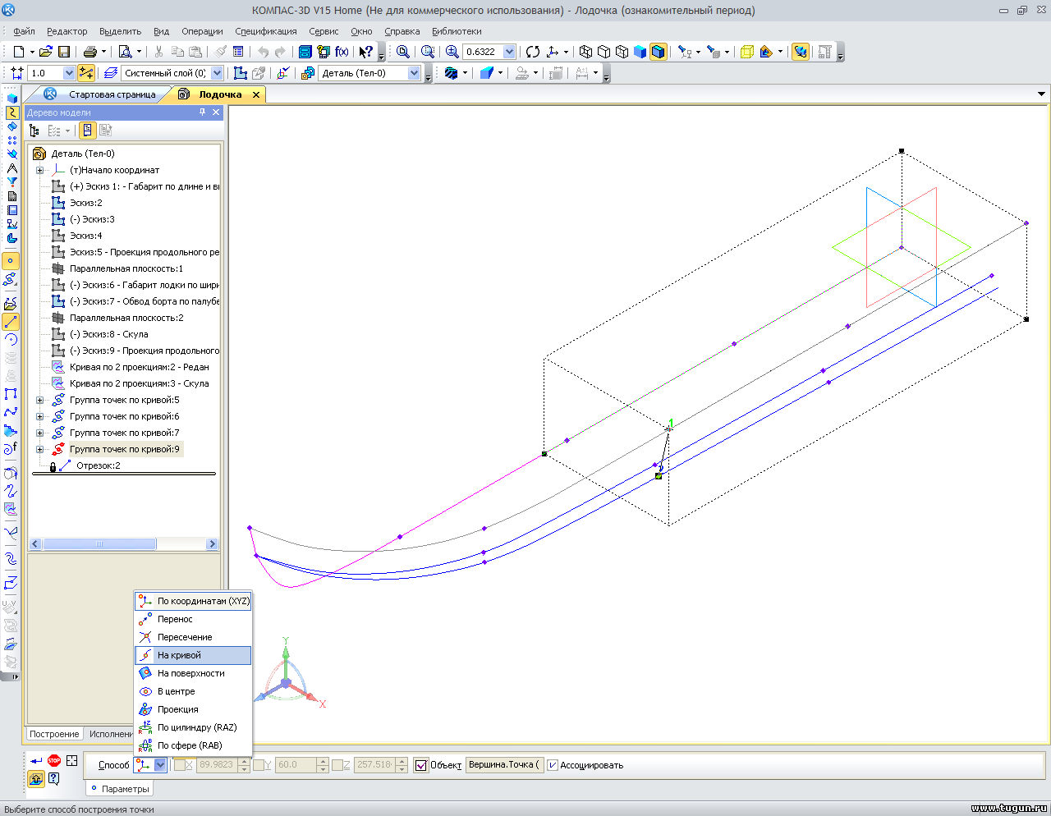Click the context help arrow-question icon

pos(366,52)
